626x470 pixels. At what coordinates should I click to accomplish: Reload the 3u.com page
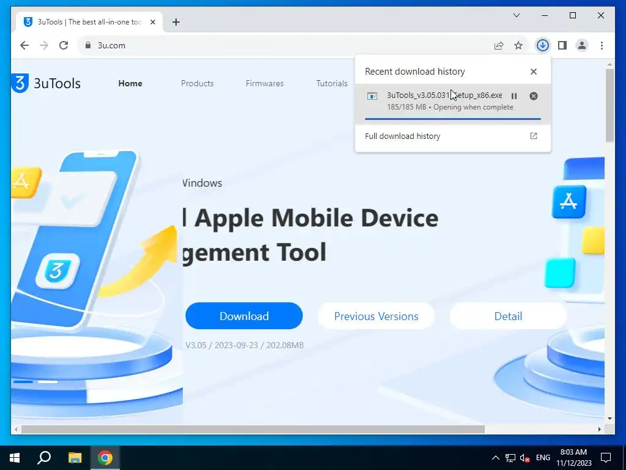point(64,45)
